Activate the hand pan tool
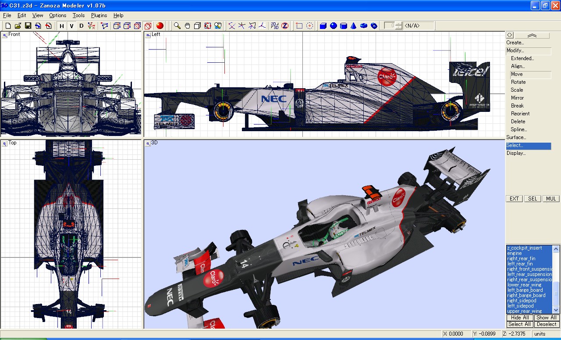Viewport: 561px width, 340px height. pos(187,26)
